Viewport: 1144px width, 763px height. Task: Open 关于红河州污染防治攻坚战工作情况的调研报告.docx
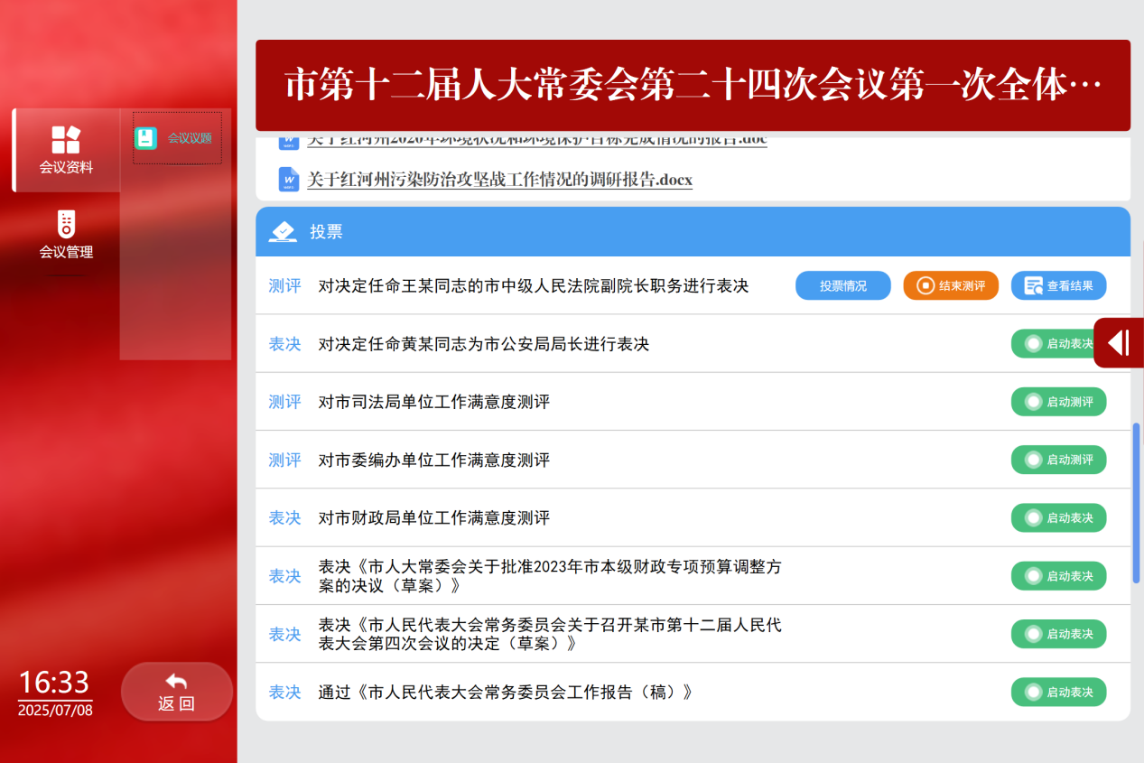(499, 180)
